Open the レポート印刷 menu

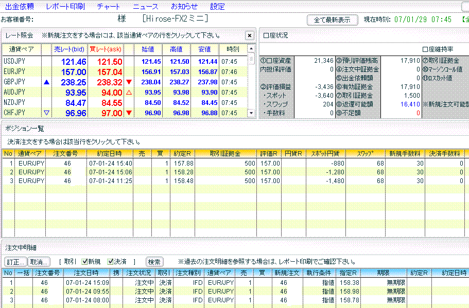point(65,6)
